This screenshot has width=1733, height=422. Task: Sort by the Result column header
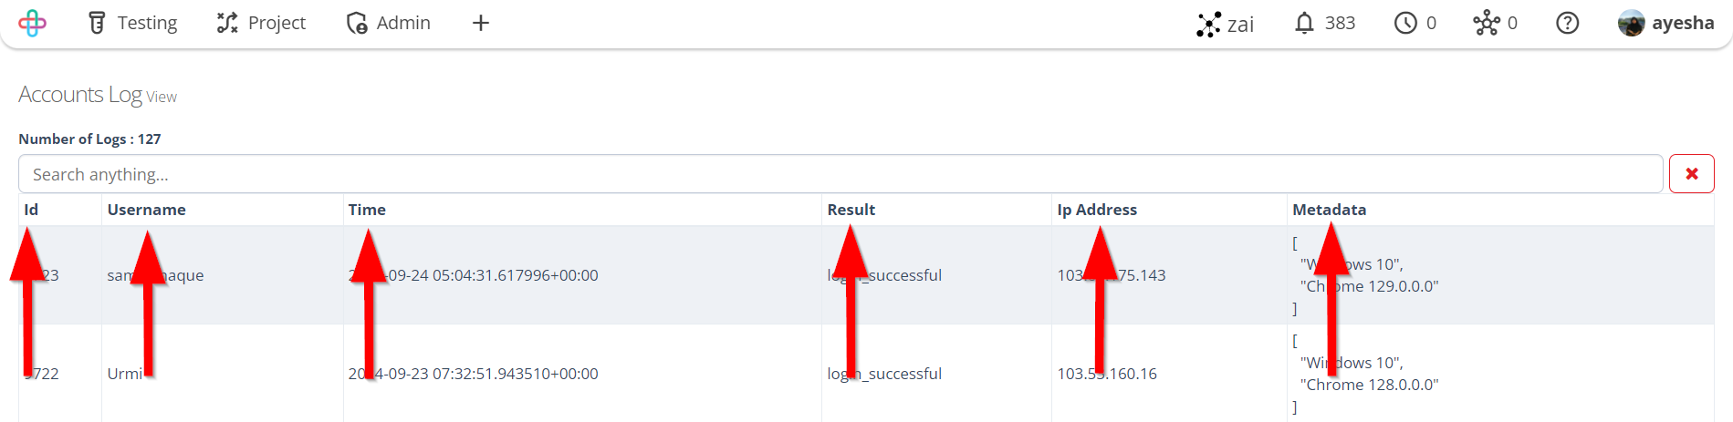pyautogui.click(x=851, y=210)
